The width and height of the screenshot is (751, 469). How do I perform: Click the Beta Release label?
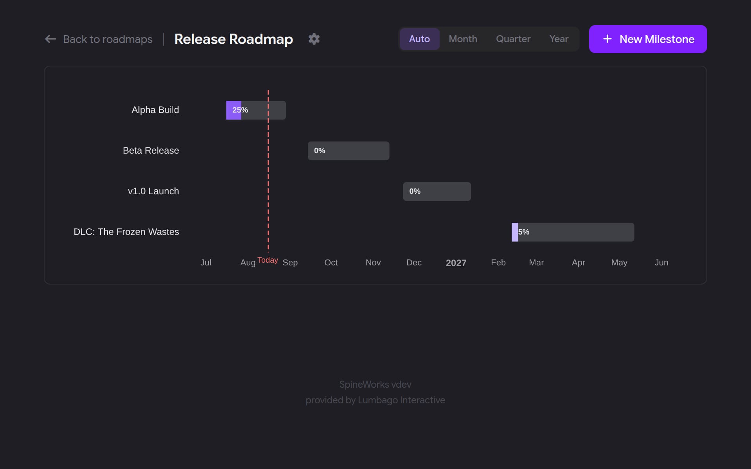(151, 150)
